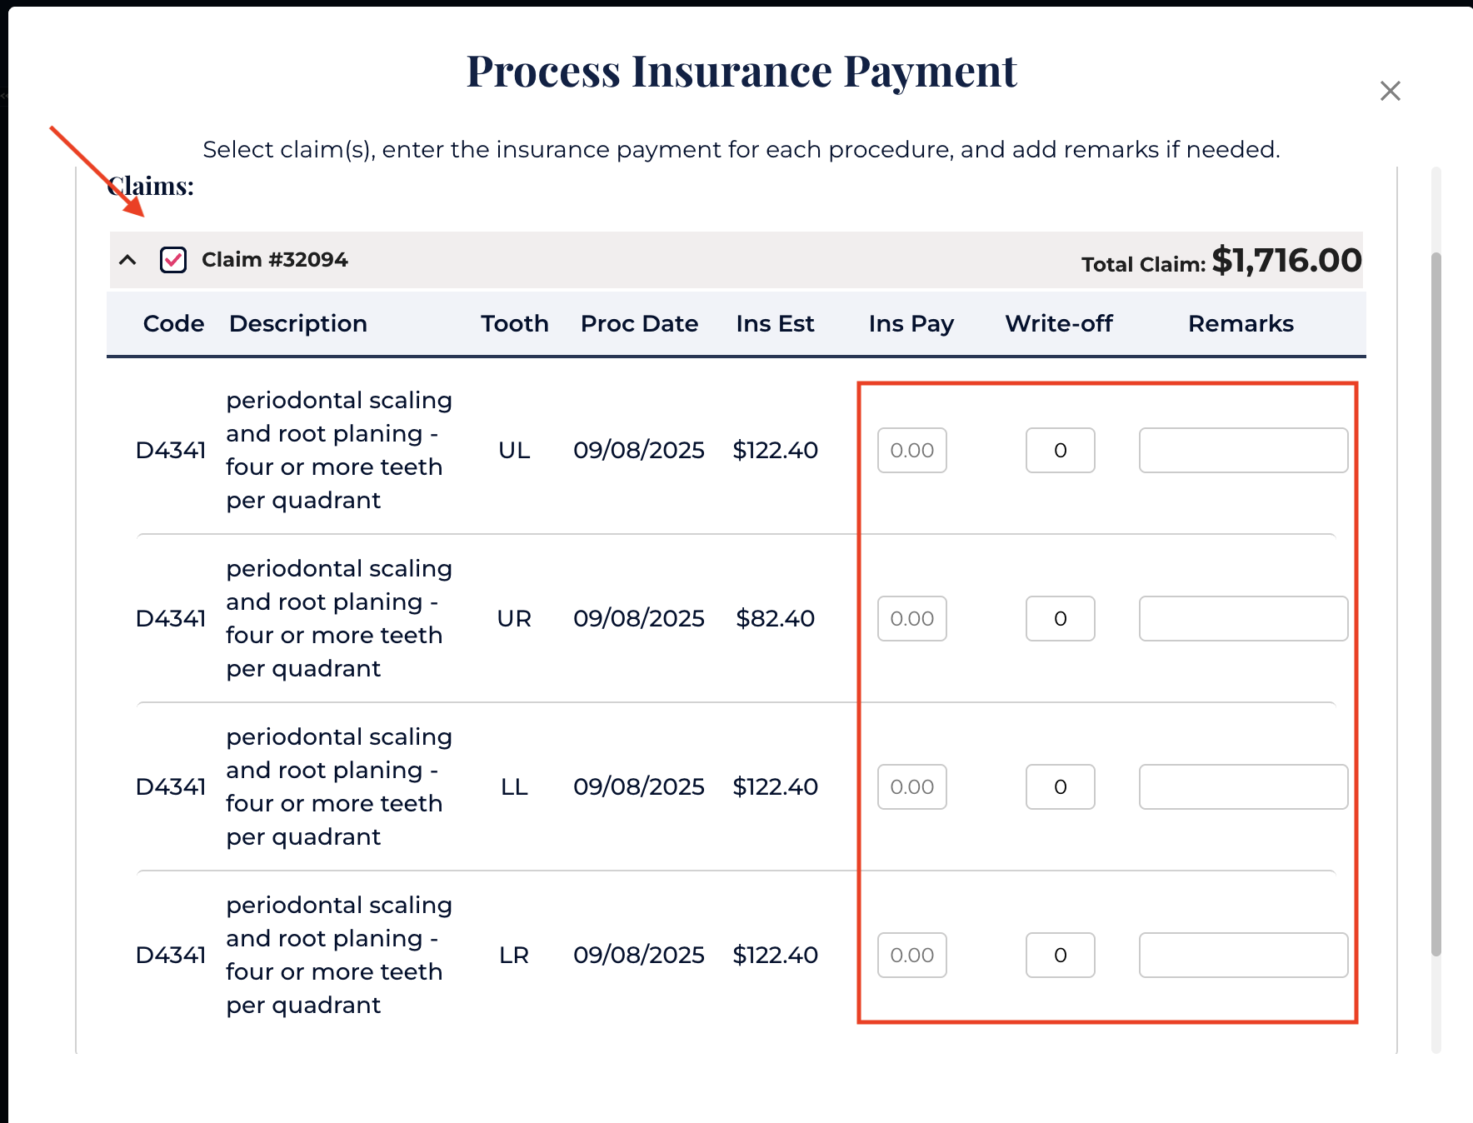Uncheck the Claim #32094 checkbox

pyautogui.click(x=173, y=260)
